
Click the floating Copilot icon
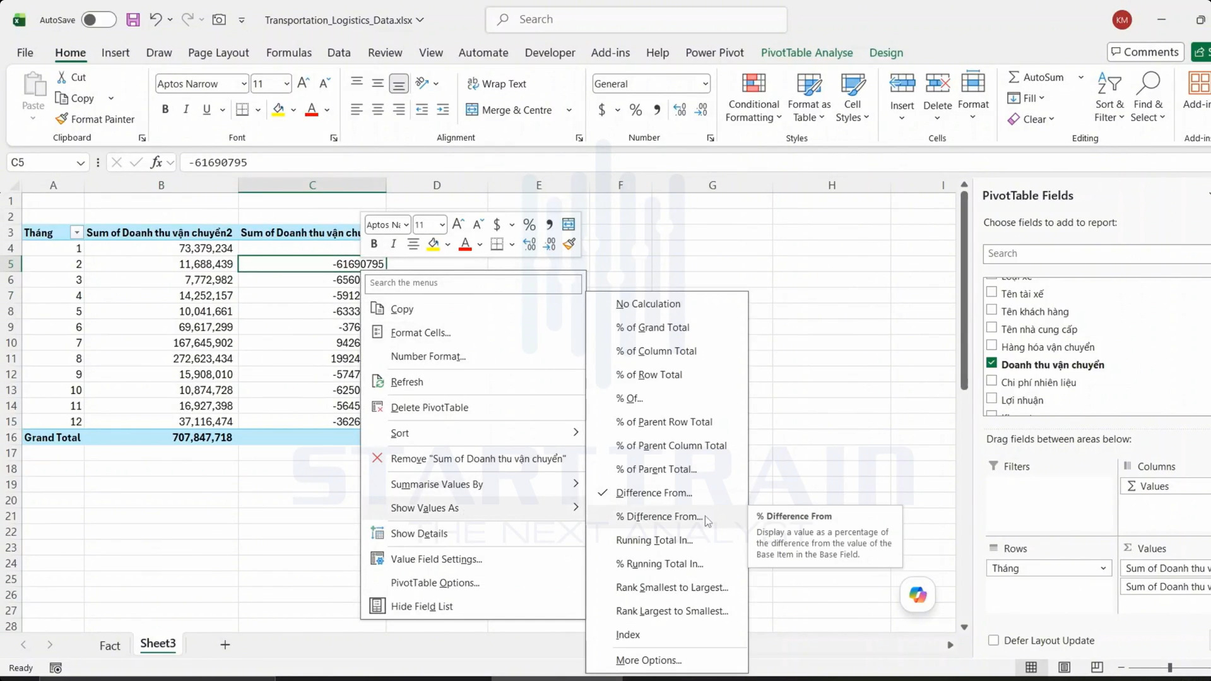[x=917, y=595]
